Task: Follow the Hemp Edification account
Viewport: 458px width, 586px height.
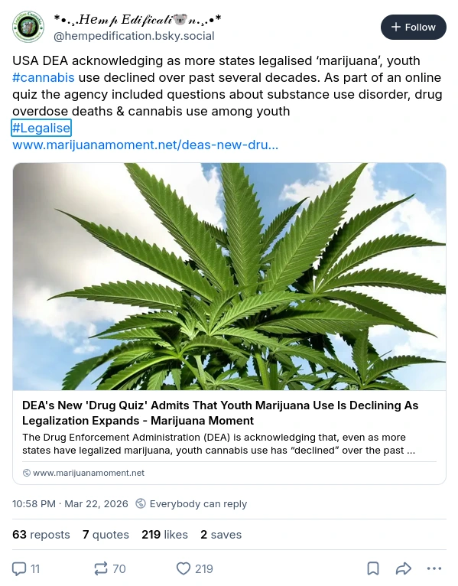Action: pos(413,28)
